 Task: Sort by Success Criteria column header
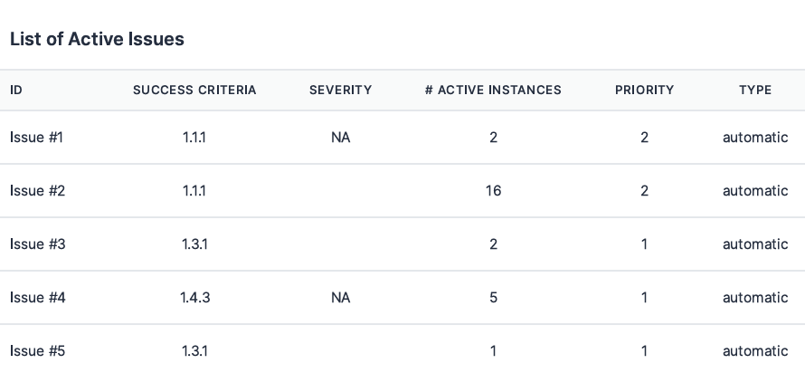coord(194,90)
